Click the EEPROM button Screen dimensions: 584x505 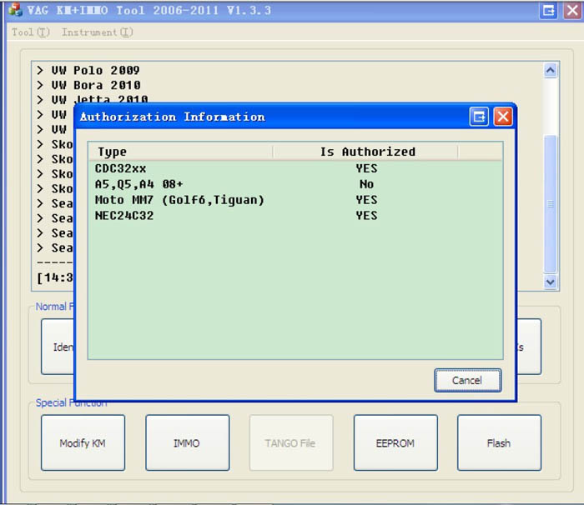point(395,442)
